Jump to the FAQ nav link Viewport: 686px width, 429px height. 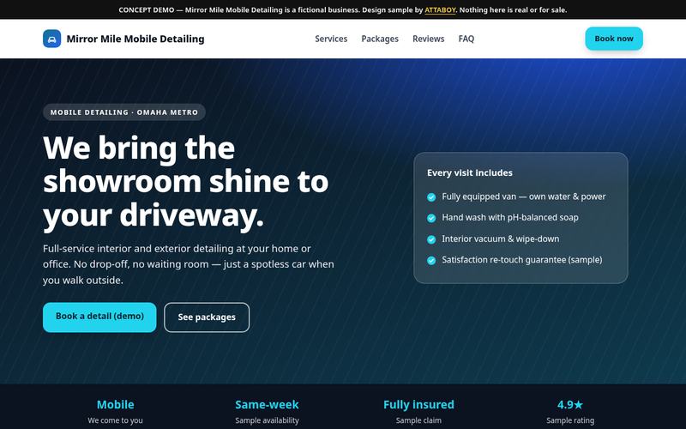click(466, 39)
